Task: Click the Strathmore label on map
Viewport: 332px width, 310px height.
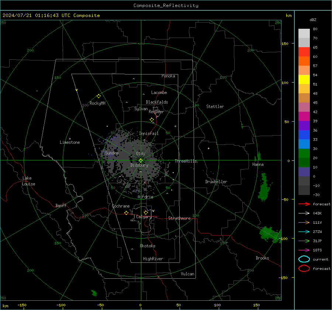Action: click(x=179, y=218)
